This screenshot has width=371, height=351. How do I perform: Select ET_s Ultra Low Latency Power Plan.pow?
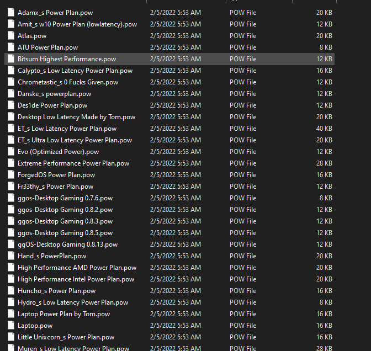75,140
